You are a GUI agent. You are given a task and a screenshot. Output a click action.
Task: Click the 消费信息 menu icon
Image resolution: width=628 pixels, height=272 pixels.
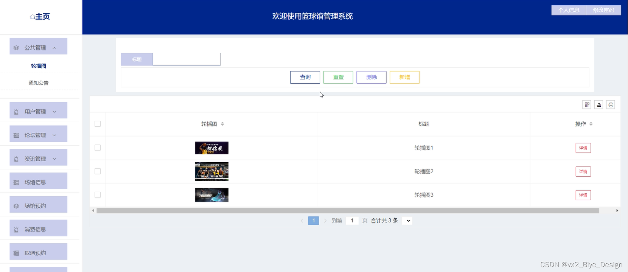[x=16, y=230]
